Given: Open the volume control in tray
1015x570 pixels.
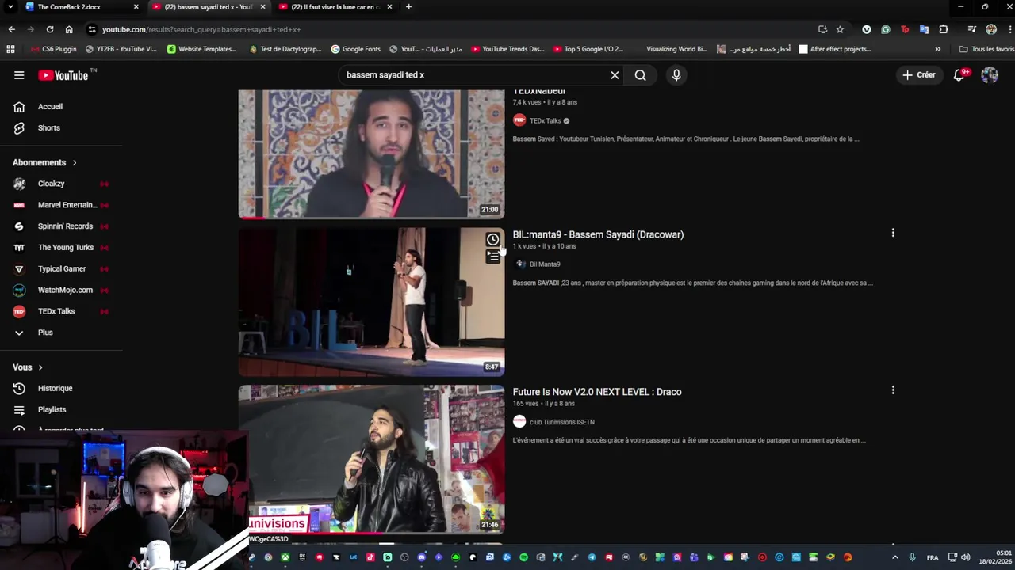Looking at the screenshot, I should [966, 557].
